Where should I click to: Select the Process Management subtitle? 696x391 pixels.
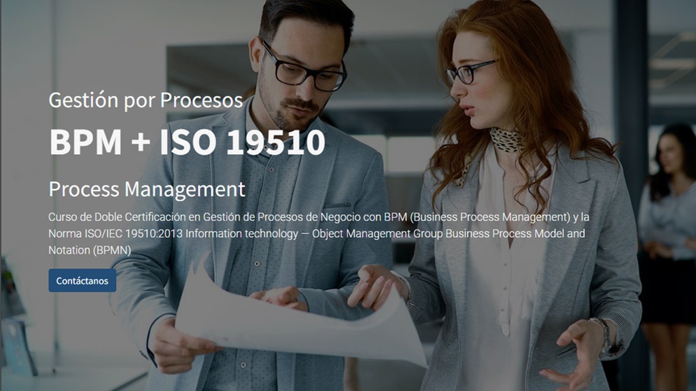147,189
